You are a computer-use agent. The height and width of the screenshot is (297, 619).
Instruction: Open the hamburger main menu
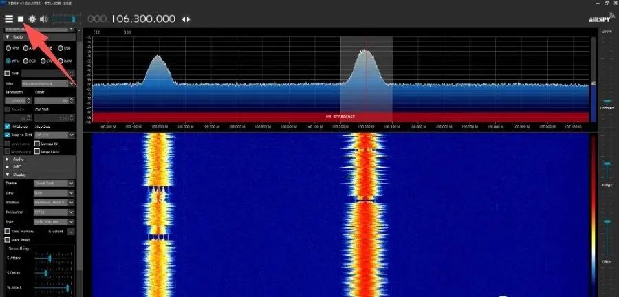[9, 19]
